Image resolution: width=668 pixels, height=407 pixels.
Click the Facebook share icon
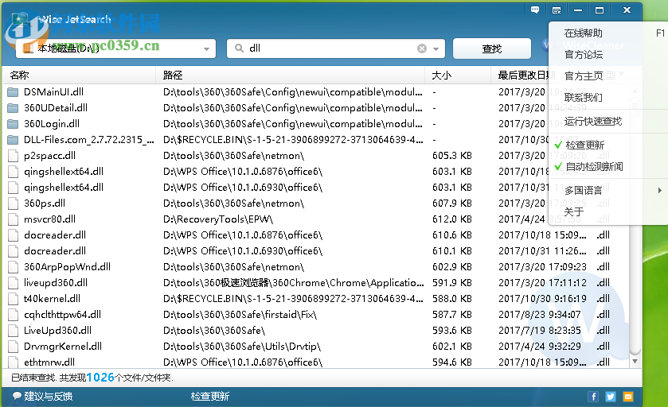coord(593,397)
